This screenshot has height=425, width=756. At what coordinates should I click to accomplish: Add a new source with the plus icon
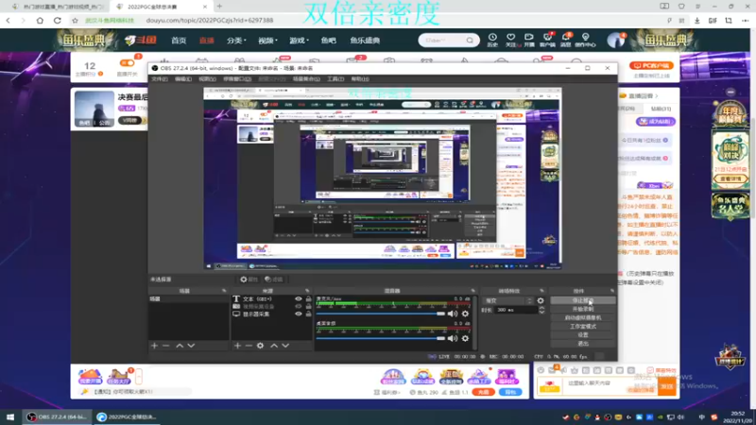click(x=237, y=346)
